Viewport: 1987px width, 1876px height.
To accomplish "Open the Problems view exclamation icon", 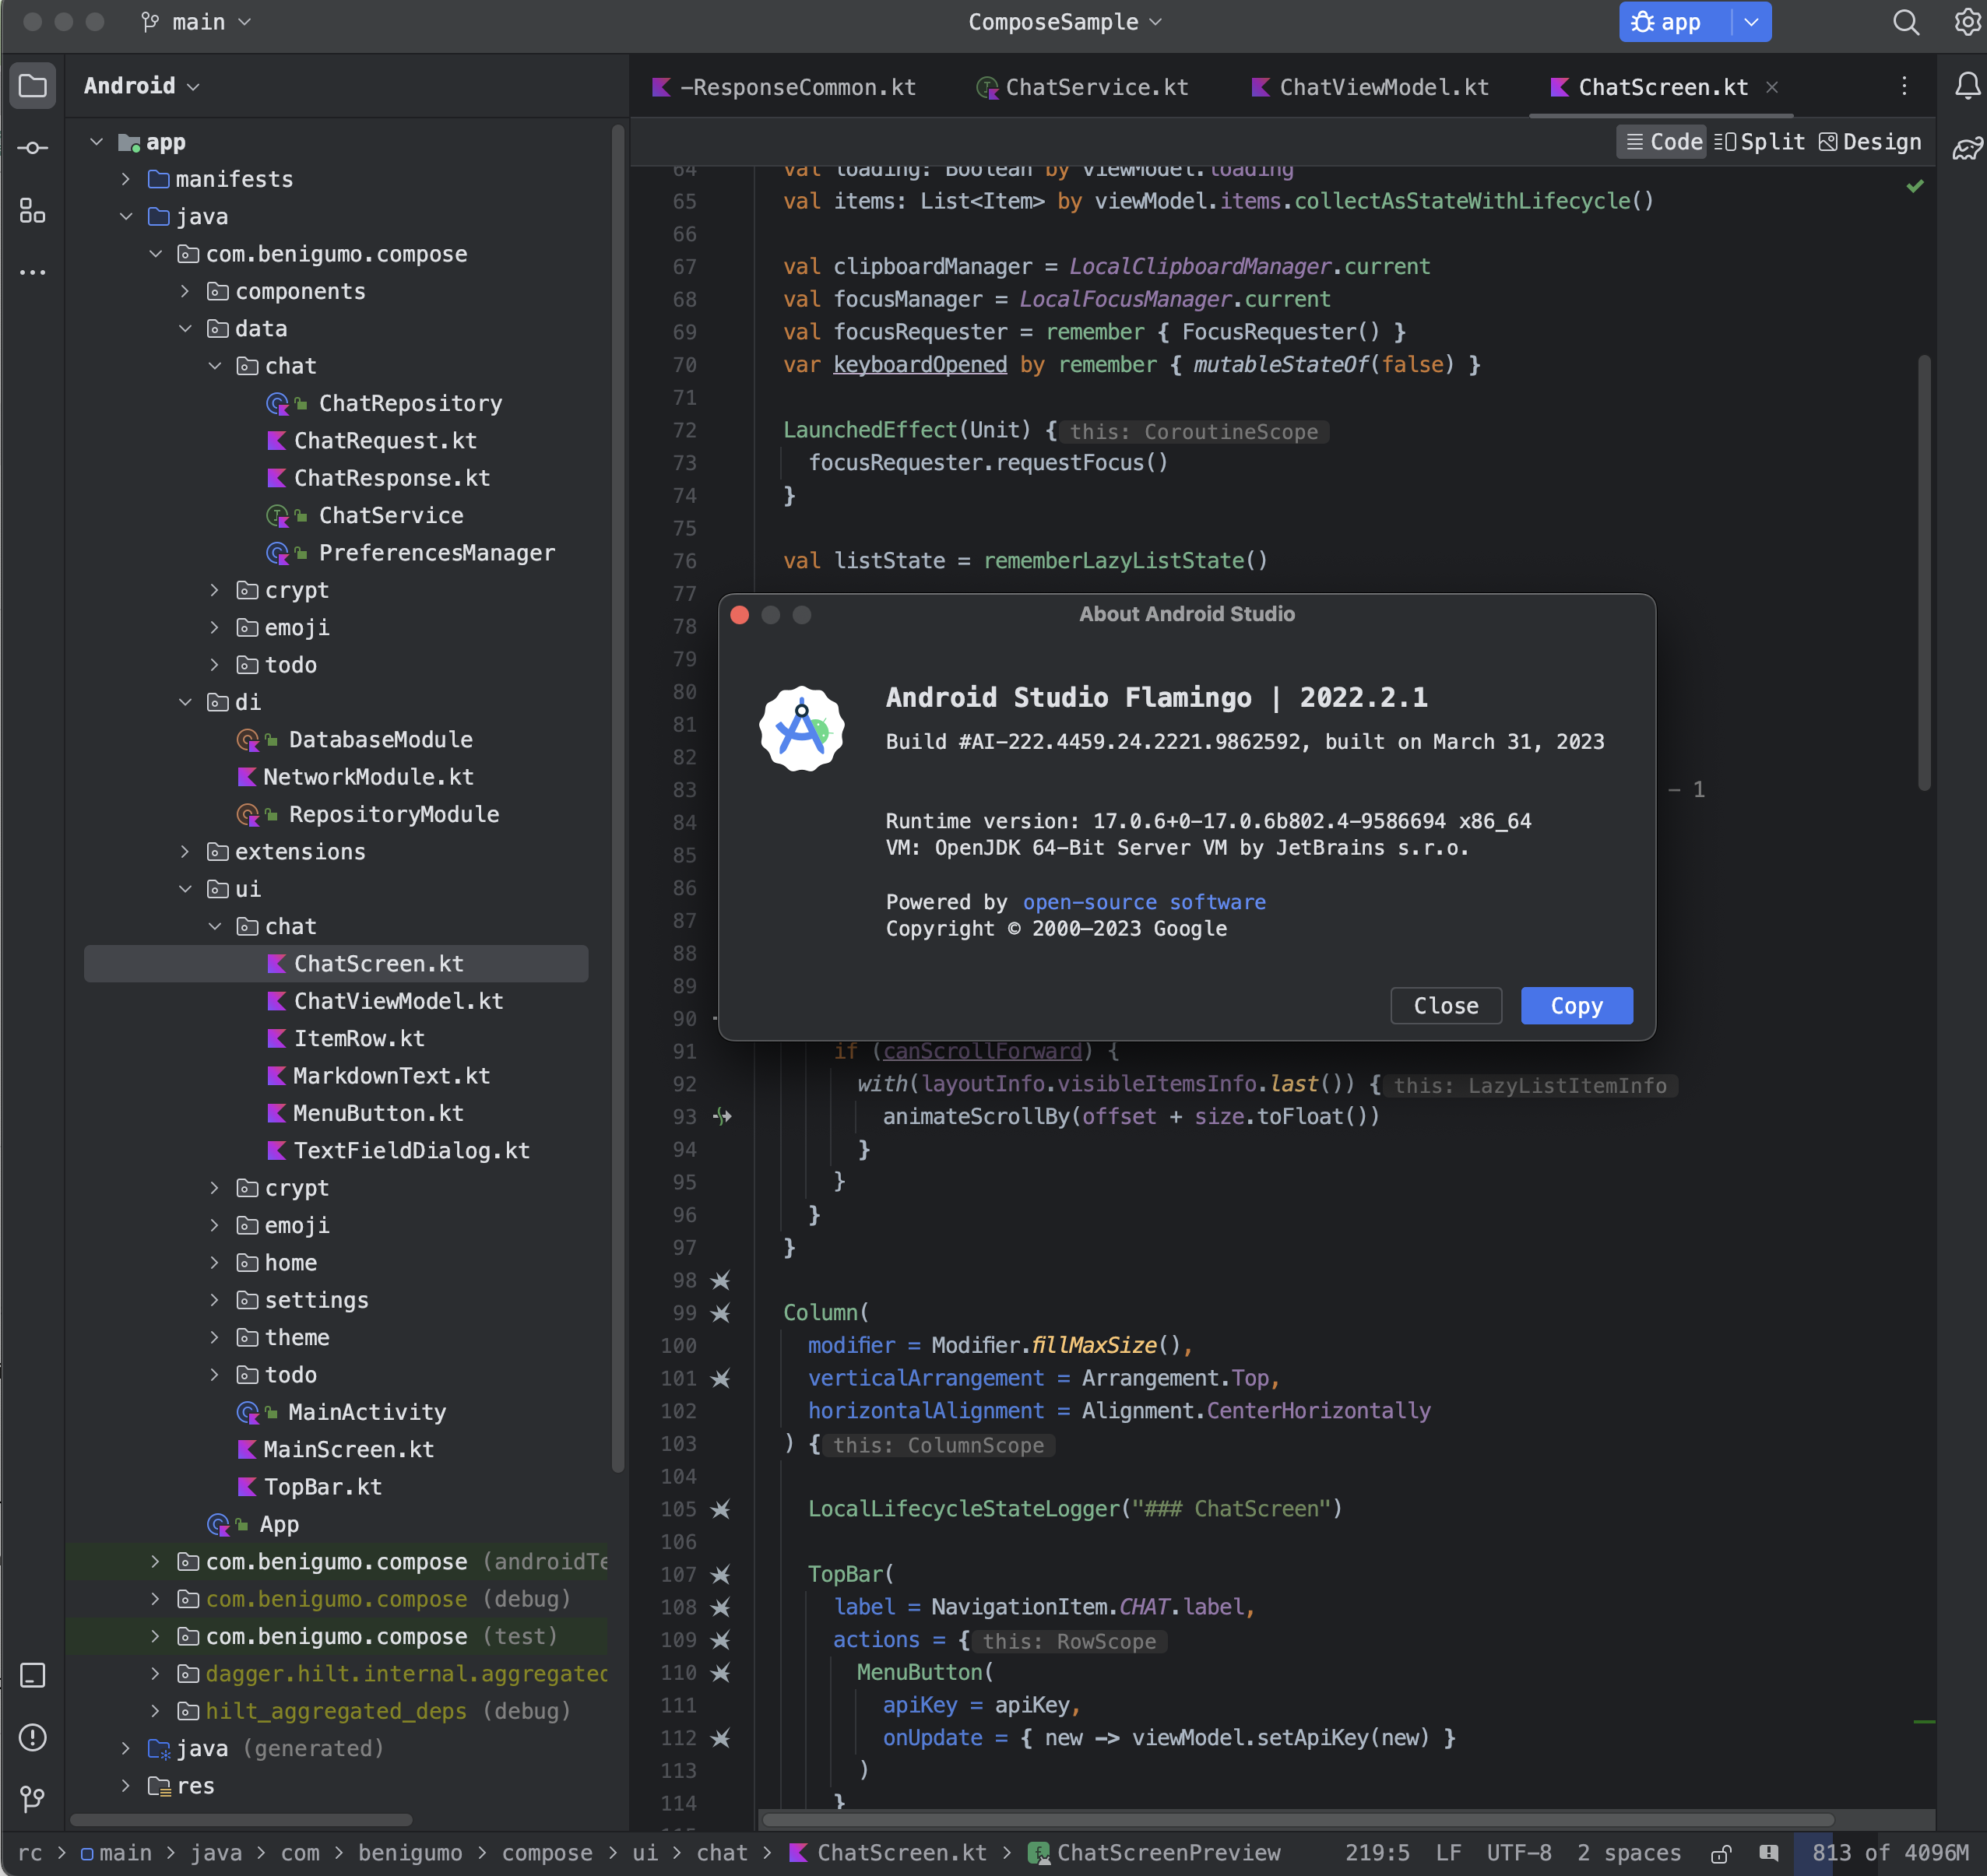I will pyautogui.click(x=33, y=1738).
